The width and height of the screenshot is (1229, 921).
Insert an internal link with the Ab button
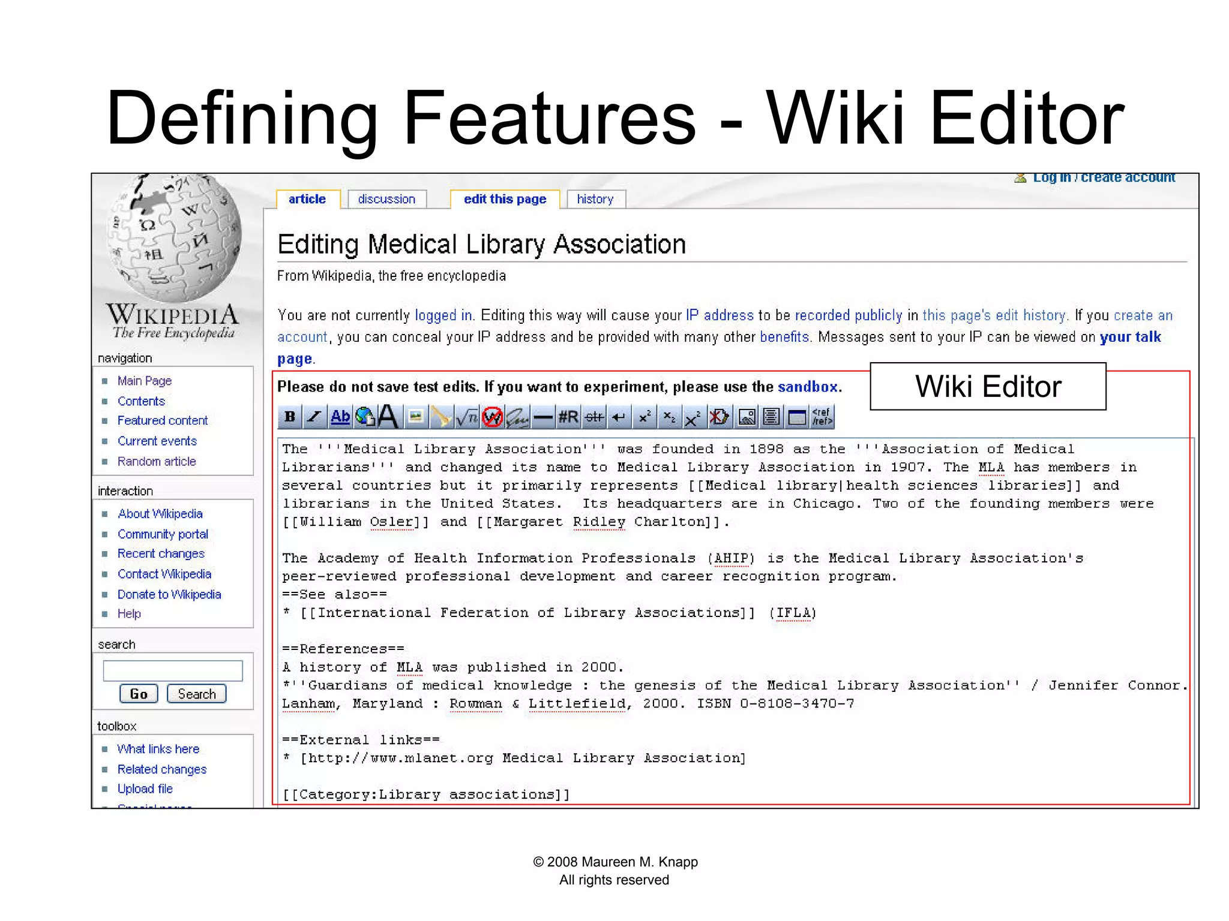coord(340,417)
